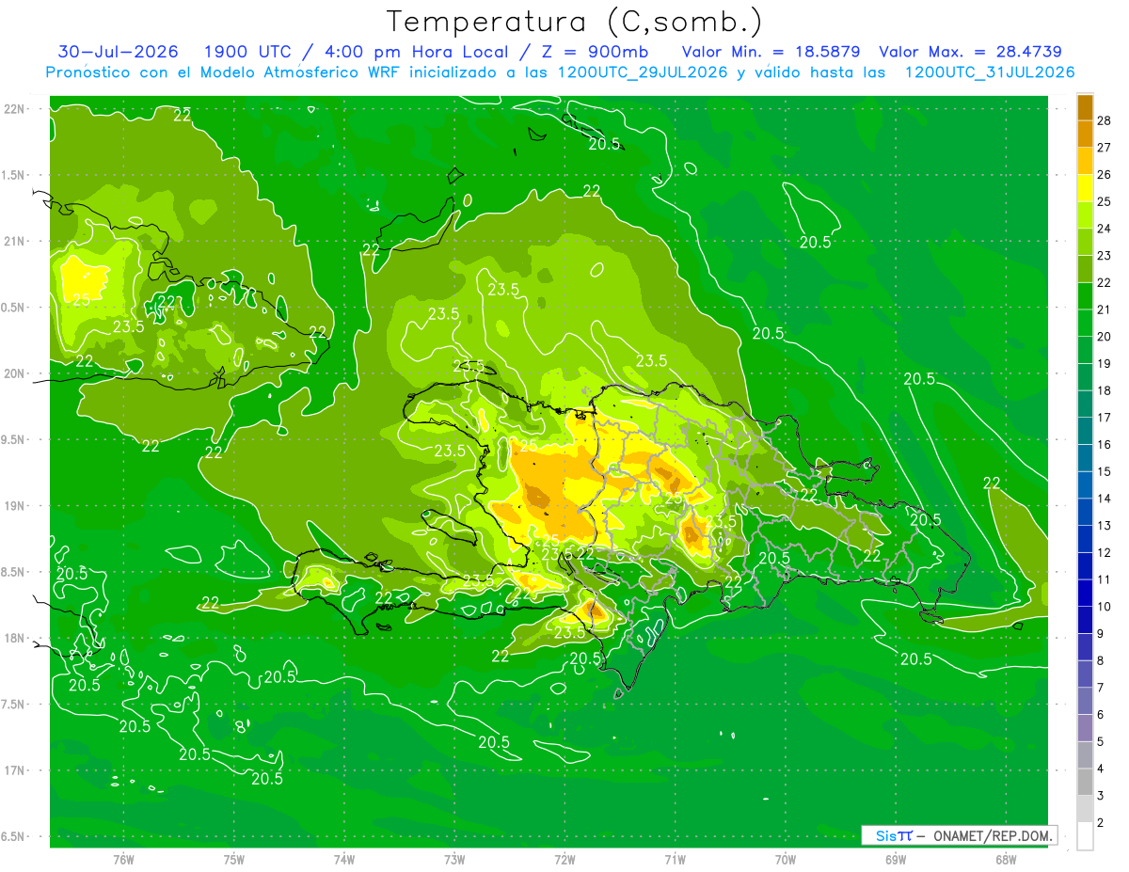Screen dimensions: 1129x872
Task: Click the '74W' longitude axis label
Action: (344, 860)
